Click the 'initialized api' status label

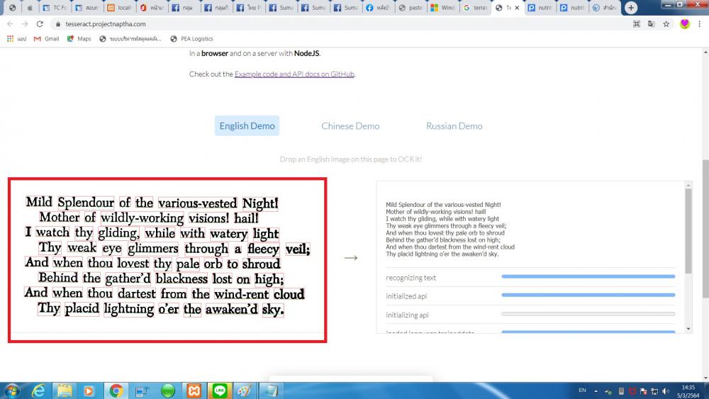(406, 296)
